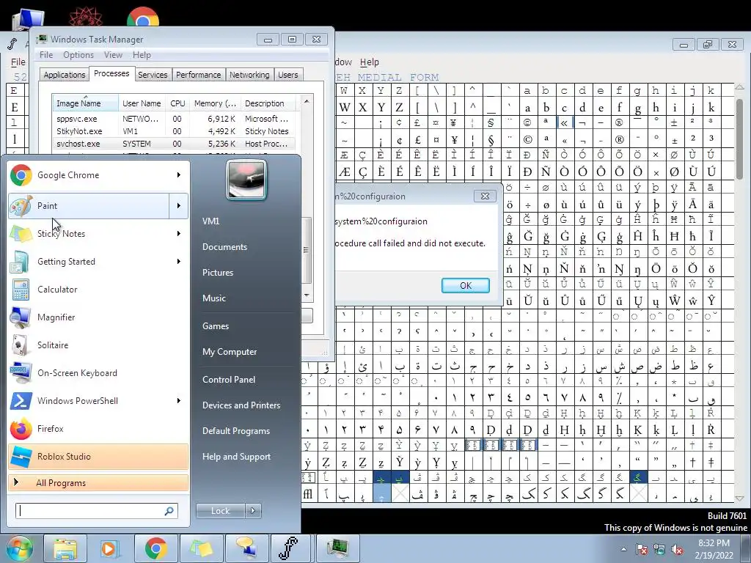
Task: Open the File menu in Task Manager
Action: coord(46,55)
